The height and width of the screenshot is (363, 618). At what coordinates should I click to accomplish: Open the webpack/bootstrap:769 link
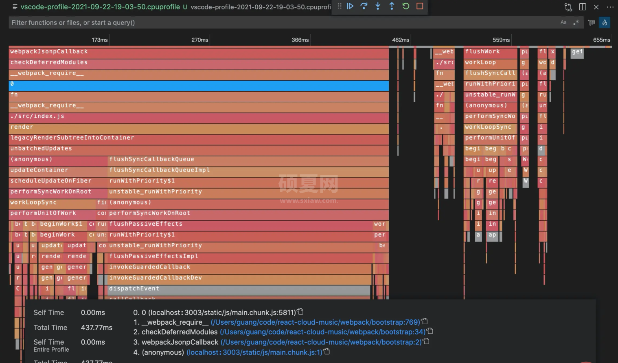click(315, 322)
